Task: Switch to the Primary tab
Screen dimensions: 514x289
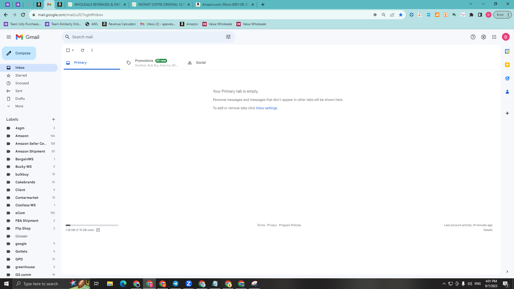Action: [x=92, y=63]
